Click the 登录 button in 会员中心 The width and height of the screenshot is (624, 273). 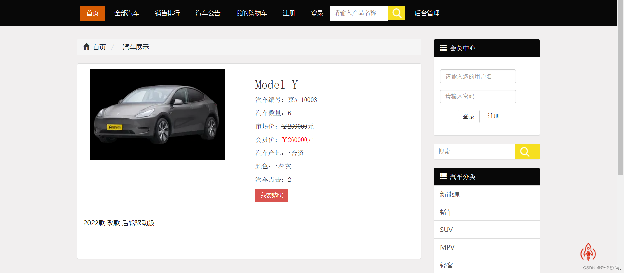469,117
